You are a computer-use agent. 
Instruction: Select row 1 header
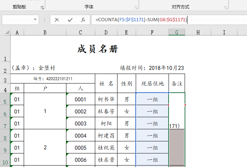click(5, 49)
